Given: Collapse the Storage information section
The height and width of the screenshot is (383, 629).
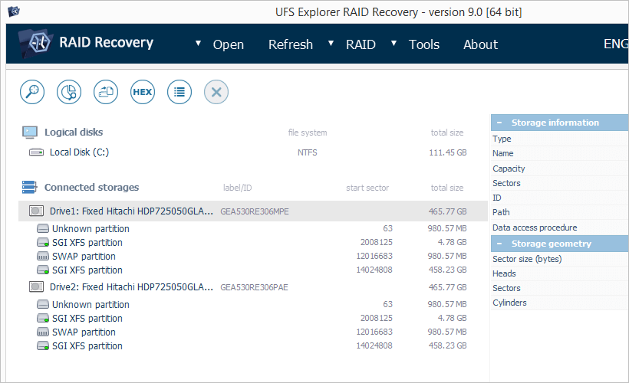Looking at the screenshot, I should point(499,123).
